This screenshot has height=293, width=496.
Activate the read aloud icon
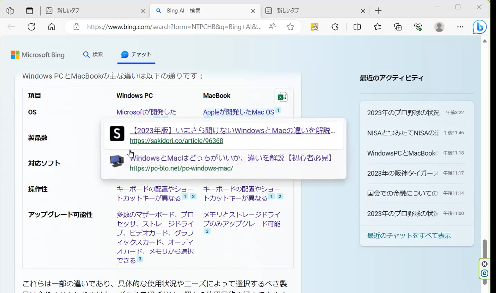(x=272, y=27)
